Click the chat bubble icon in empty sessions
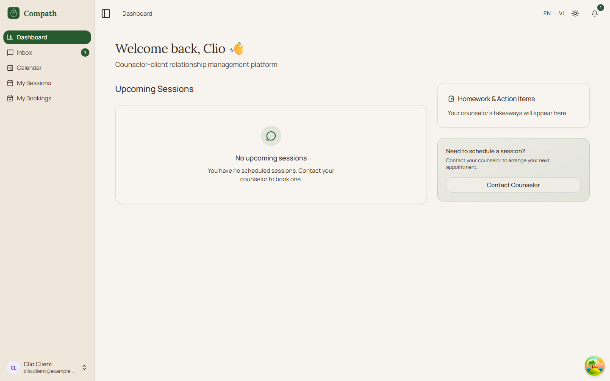 pyautogui.click(x=271, y=136)
